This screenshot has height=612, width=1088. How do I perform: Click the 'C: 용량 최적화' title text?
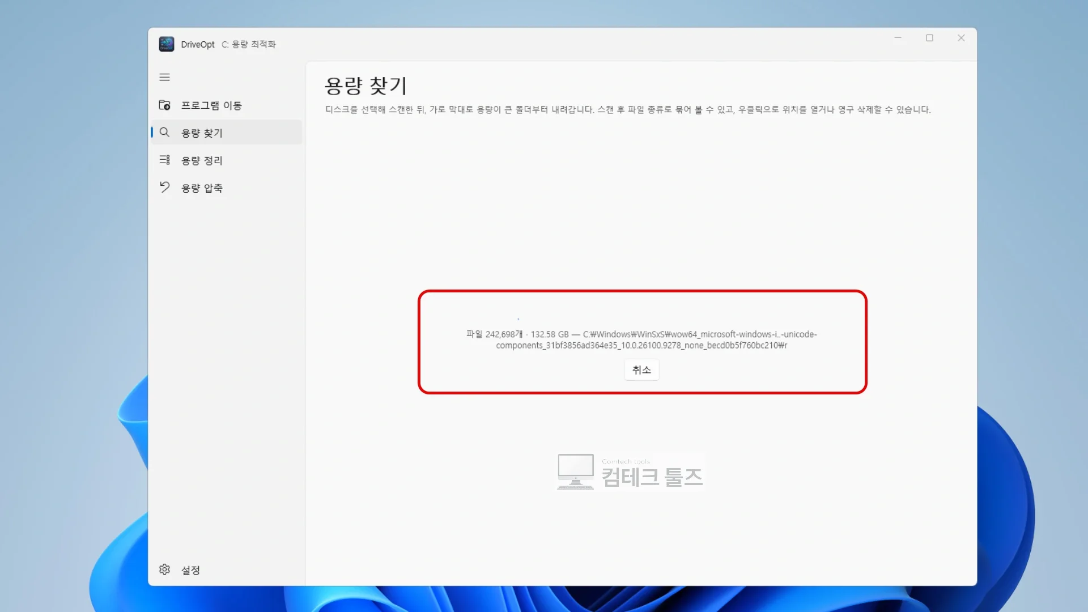click(x=248, y=44)
